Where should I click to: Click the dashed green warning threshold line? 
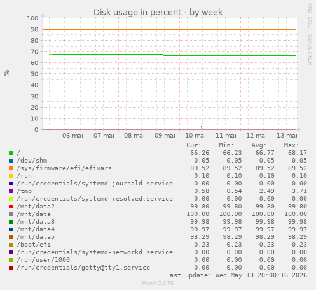point(169,27)
